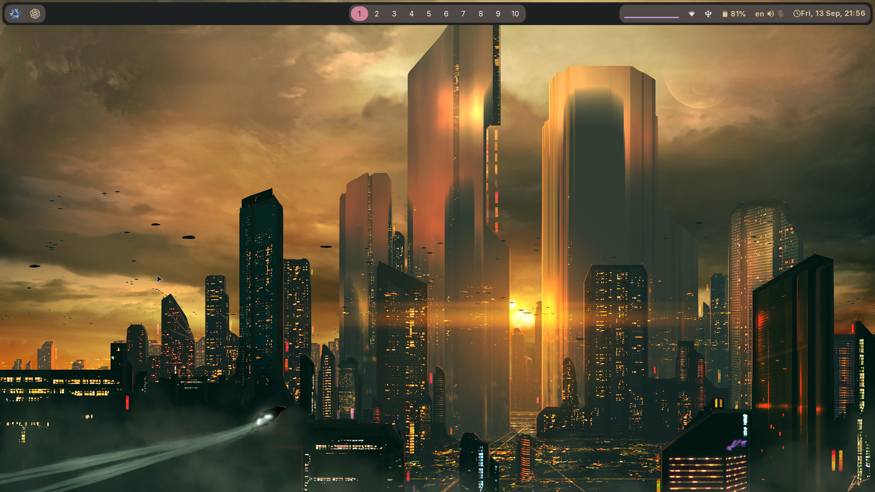Switch to workspace 1

point(360,14)
